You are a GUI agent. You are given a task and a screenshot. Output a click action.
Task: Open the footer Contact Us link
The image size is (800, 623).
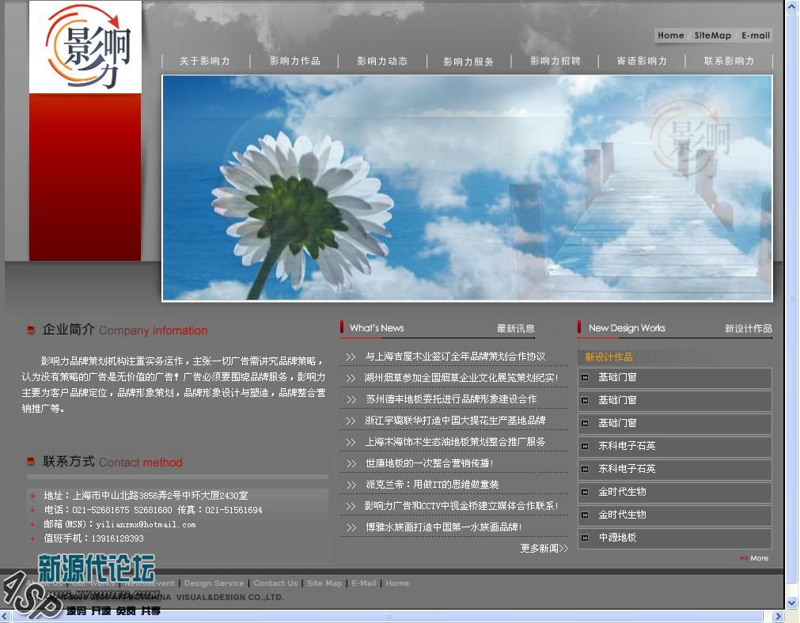click(275, 583)
